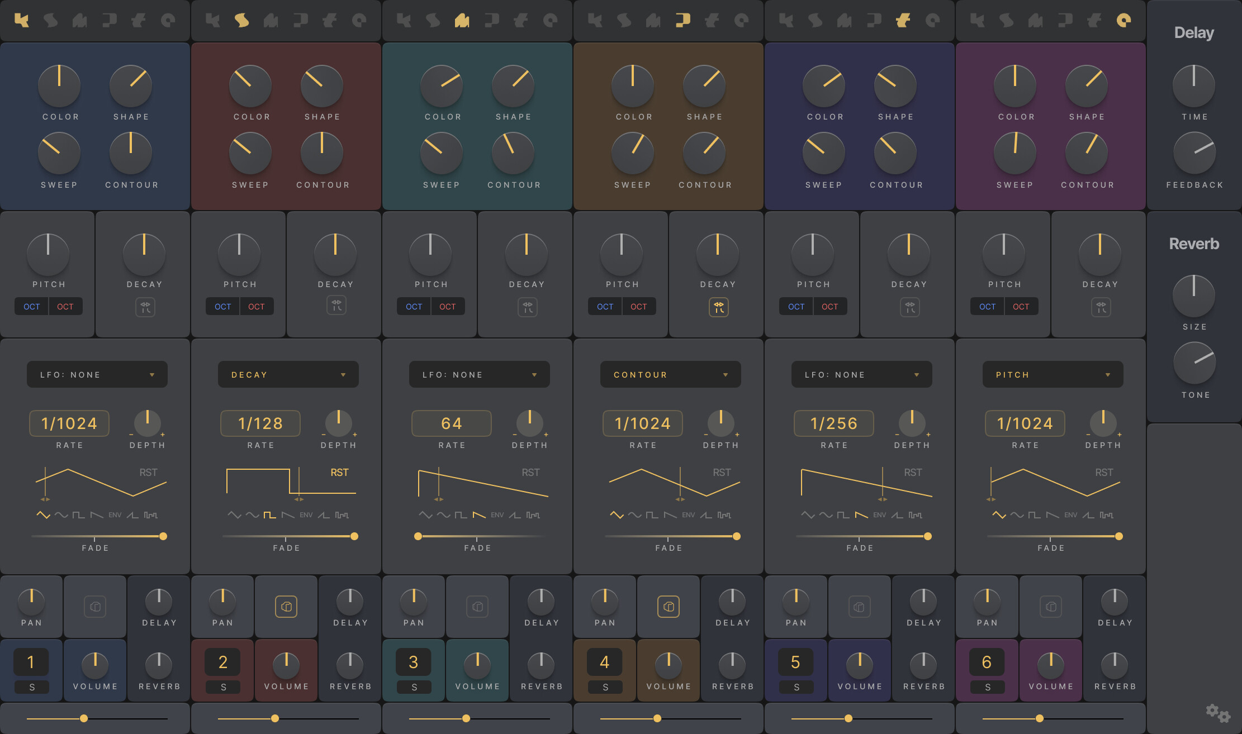
Task: Toggle the blue OCT button on channel 1
Action: 31,306
